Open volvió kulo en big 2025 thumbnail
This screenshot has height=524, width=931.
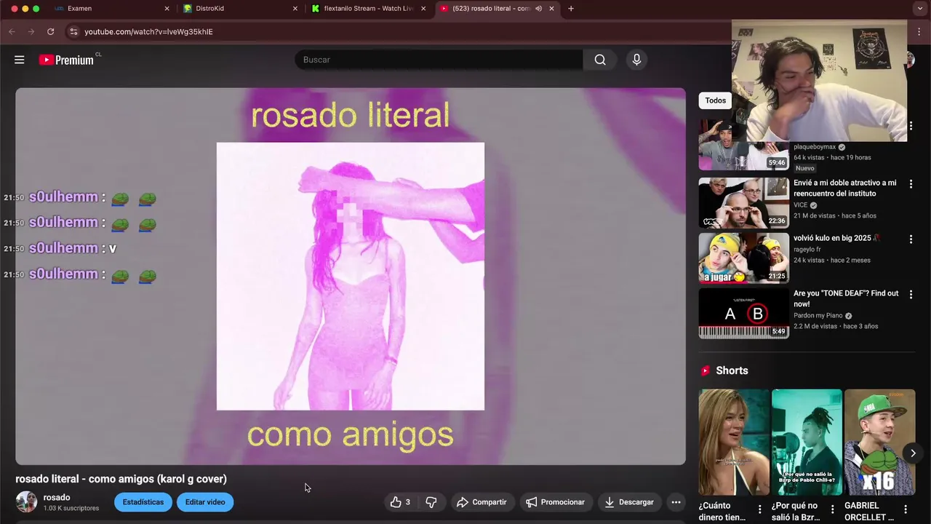(743, 258)
